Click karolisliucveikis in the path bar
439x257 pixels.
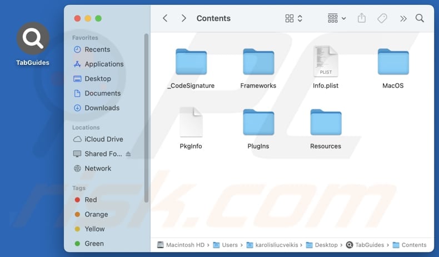click(x=272, y=245)
